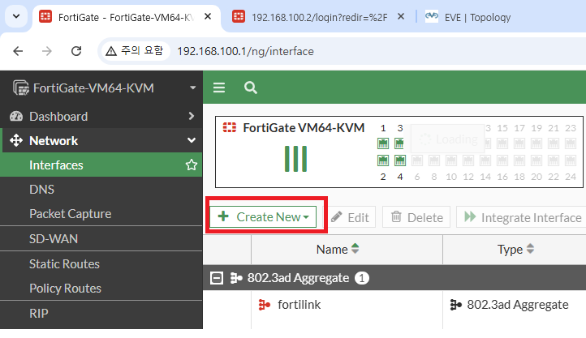
Task: Sort the table by Name column
Action: pos(338,249)
